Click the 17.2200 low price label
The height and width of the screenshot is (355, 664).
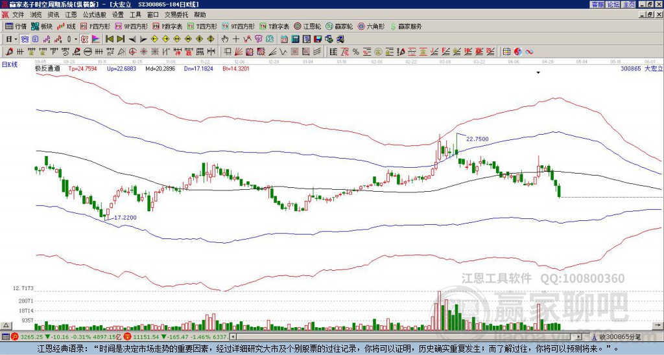point(125,218)
